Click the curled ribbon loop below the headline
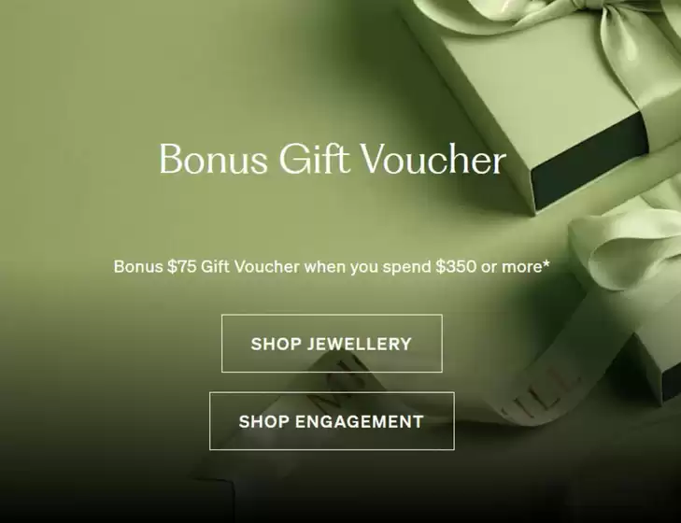 [625, 247]
